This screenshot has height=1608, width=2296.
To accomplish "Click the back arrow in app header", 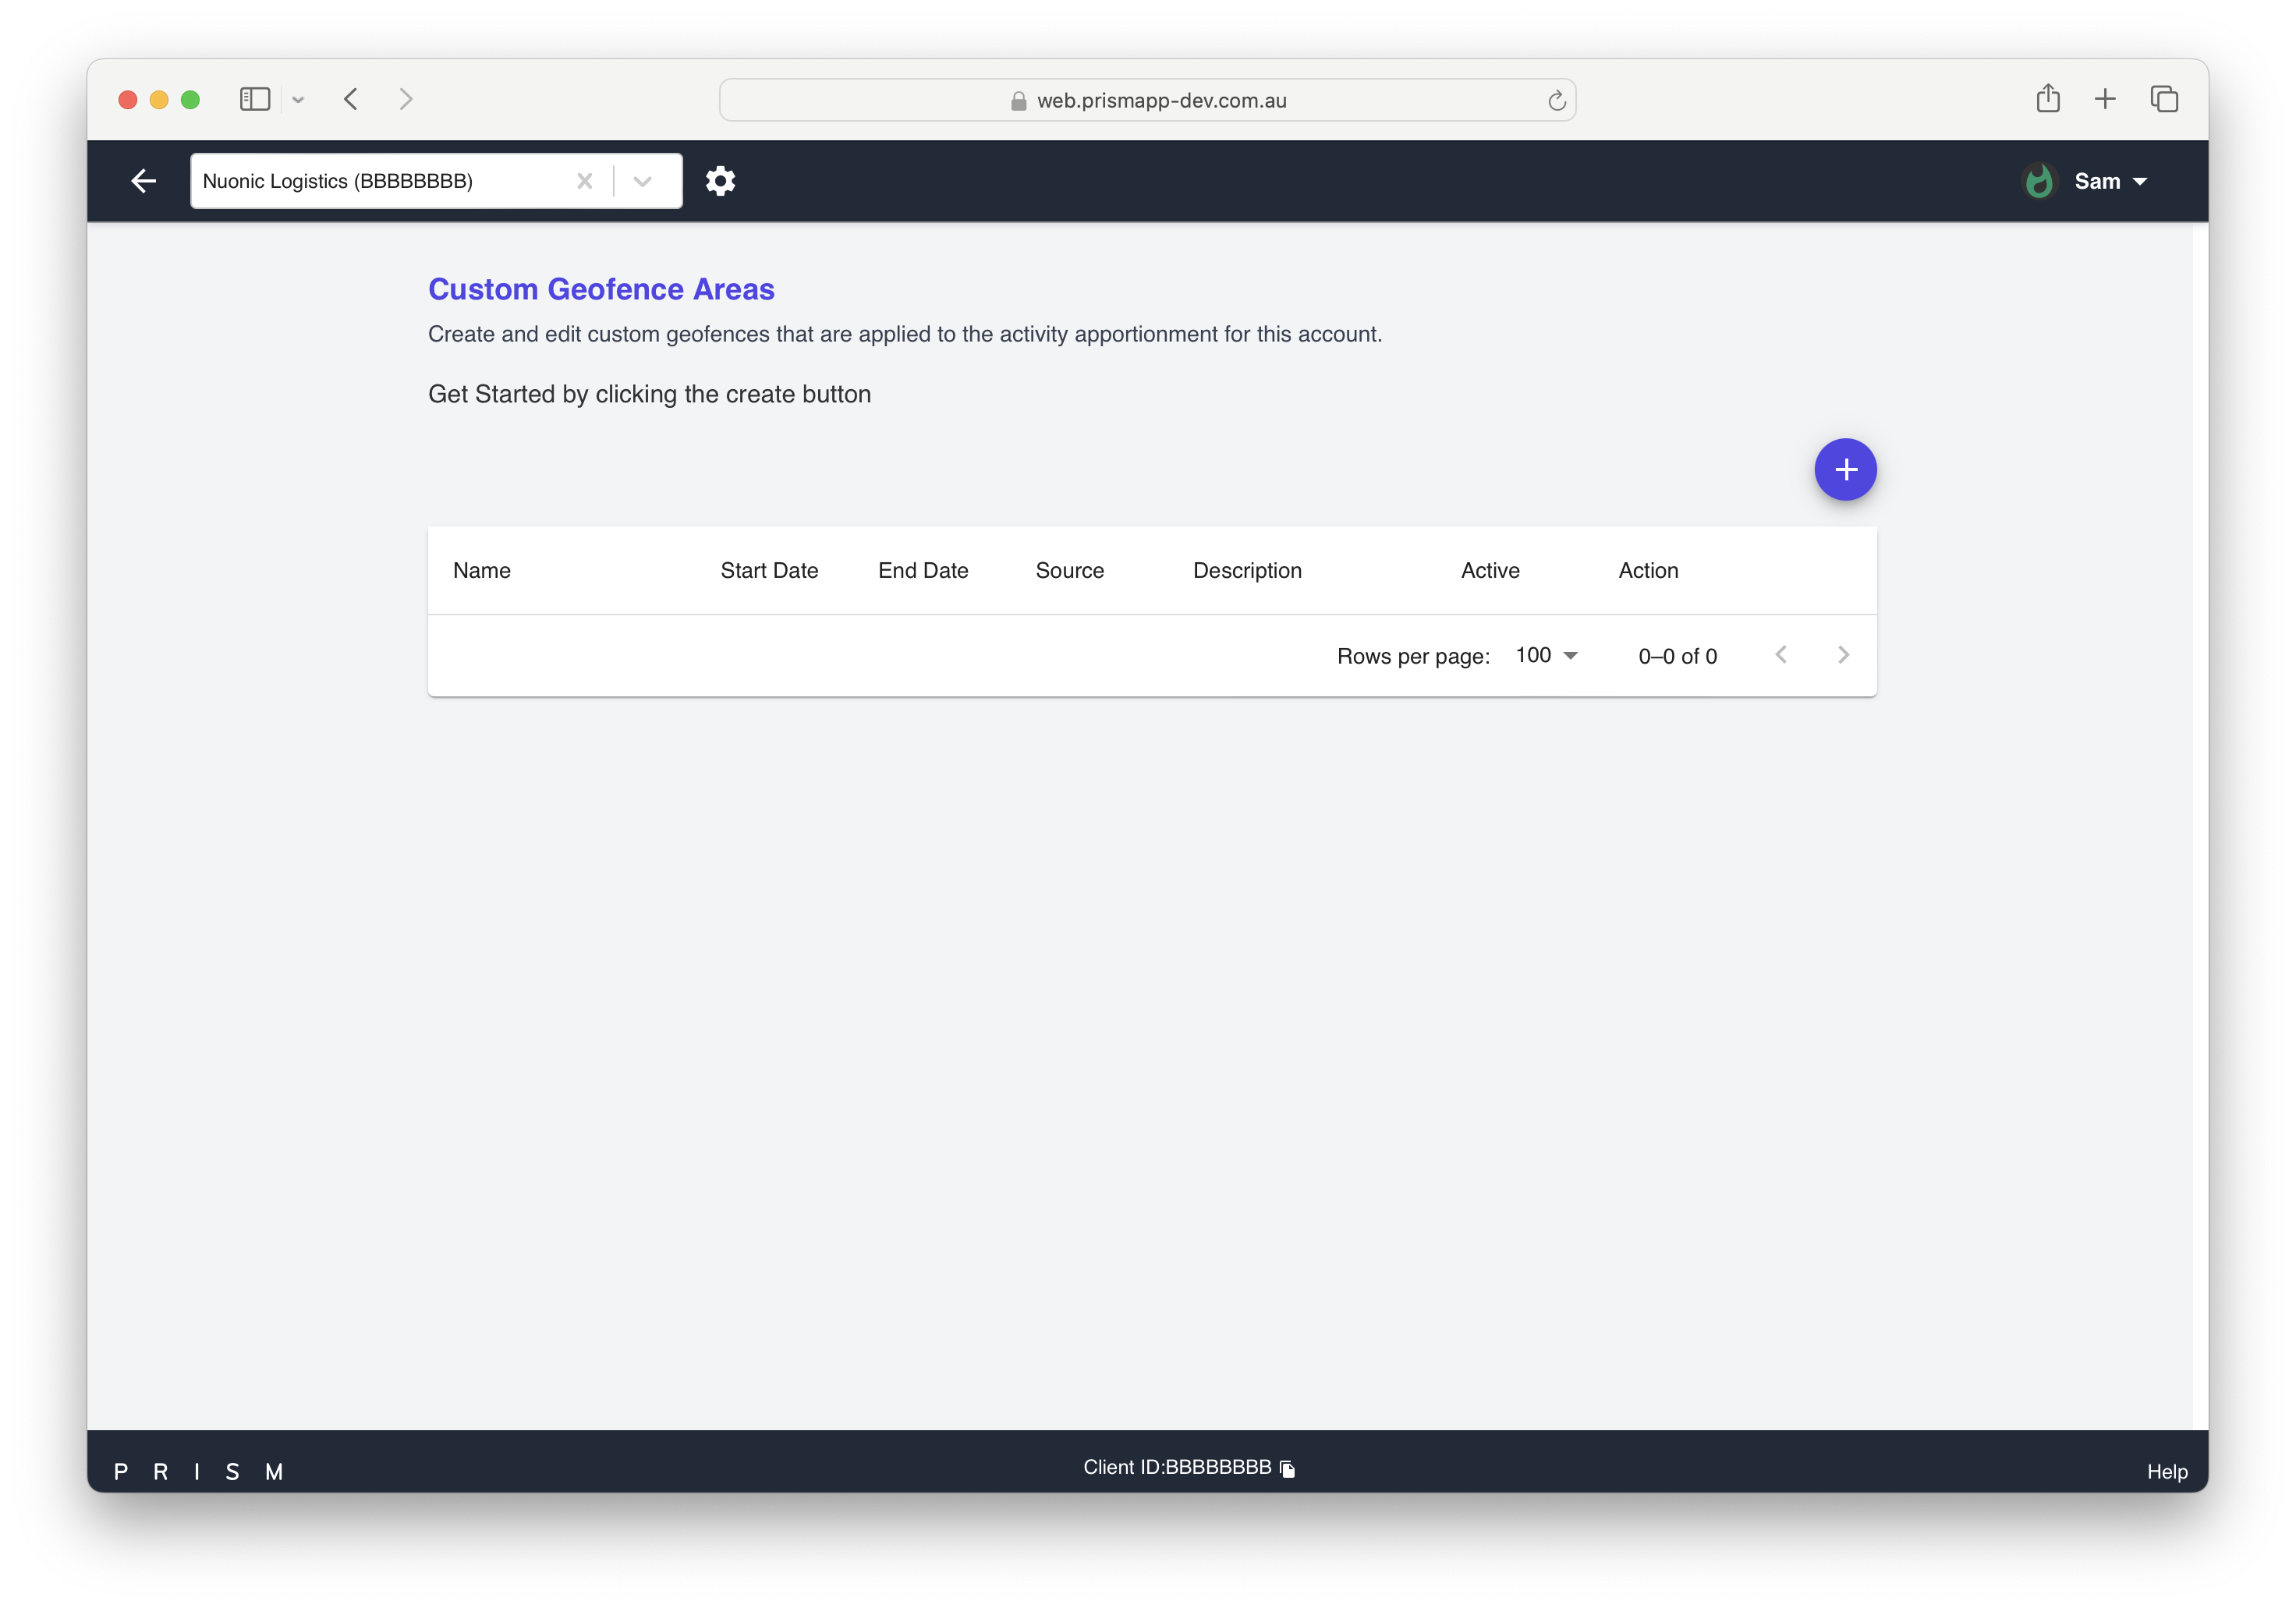I will pos(144,181).
